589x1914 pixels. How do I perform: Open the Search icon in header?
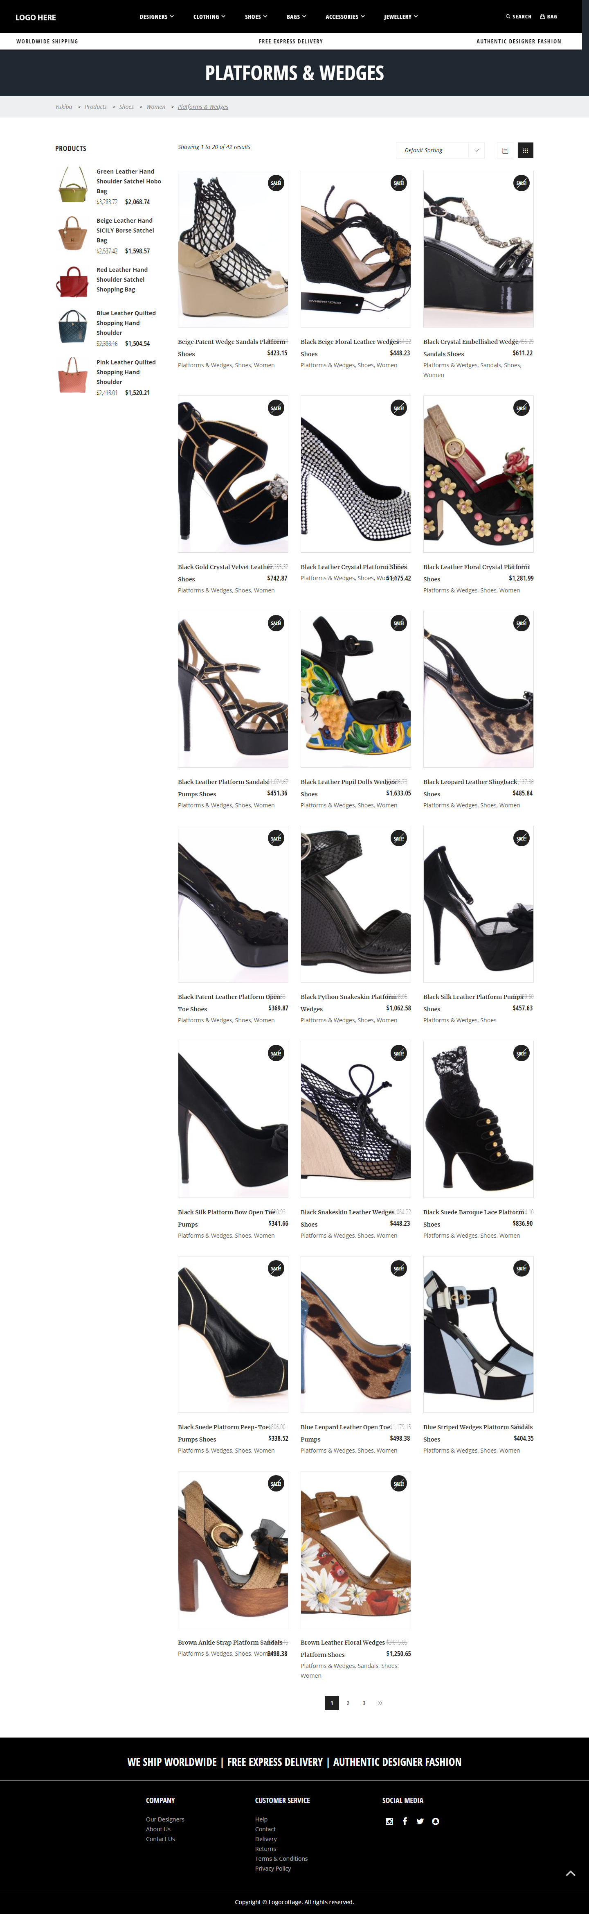point(508,16)
